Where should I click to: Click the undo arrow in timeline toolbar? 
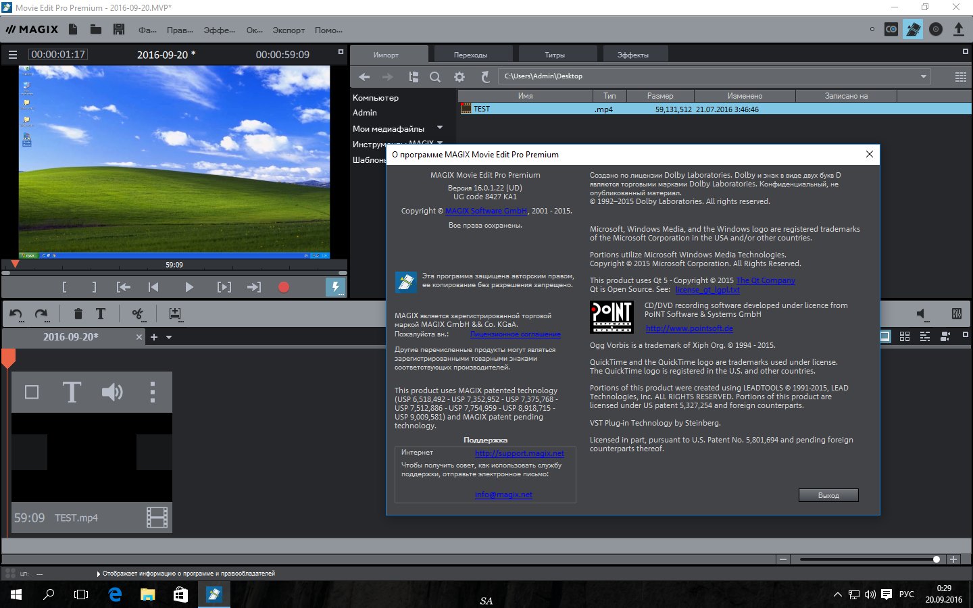pyautogui.click(x=16, y=313)
